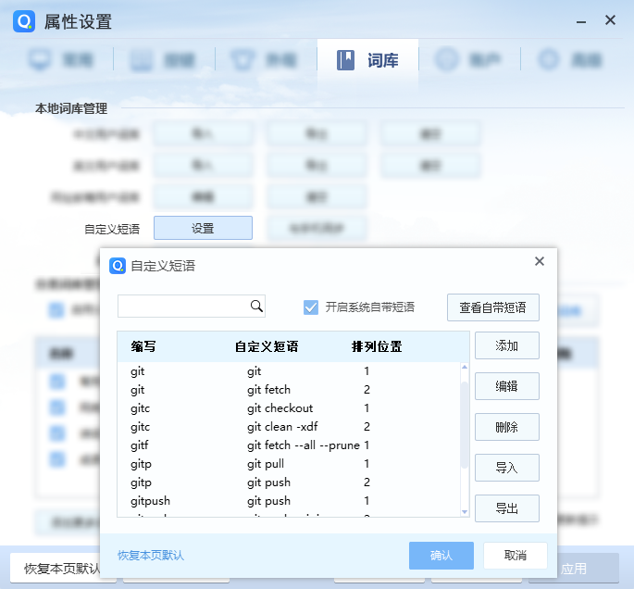Select the first 'git' row at position 1
Image resolution: width=634 pixels, height=589 pixels.
[289, 371]
